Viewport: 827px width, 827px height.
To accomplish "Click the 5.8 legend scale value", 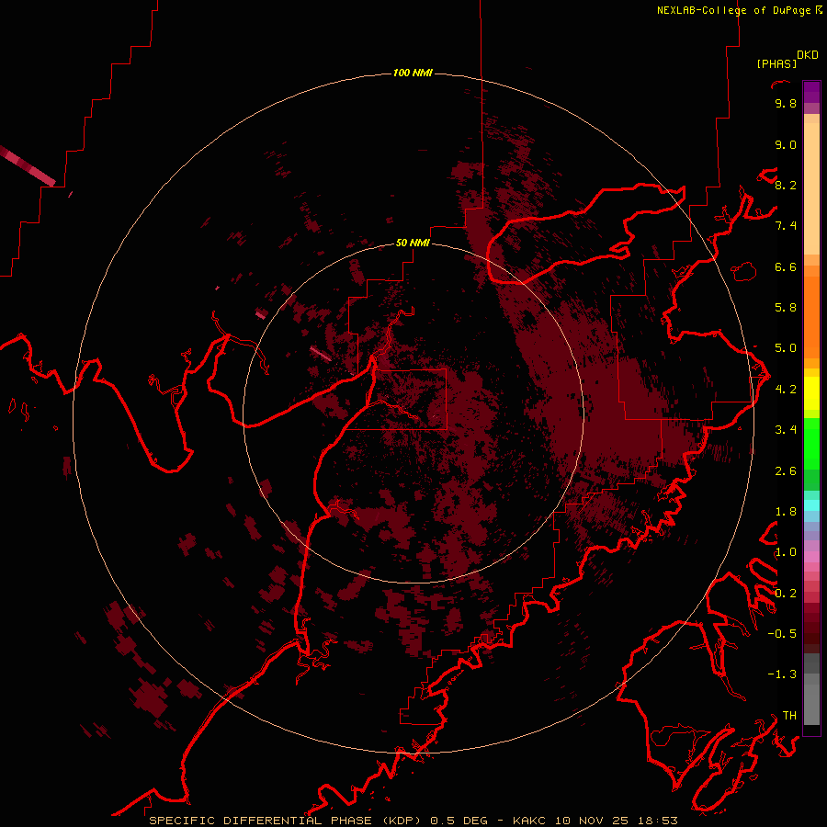I will [786, 307].
